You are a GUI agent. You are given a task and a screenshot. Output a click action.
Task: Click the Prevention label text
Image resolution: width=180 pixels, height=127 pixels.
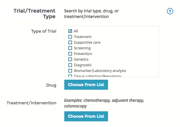click(83, 54)
